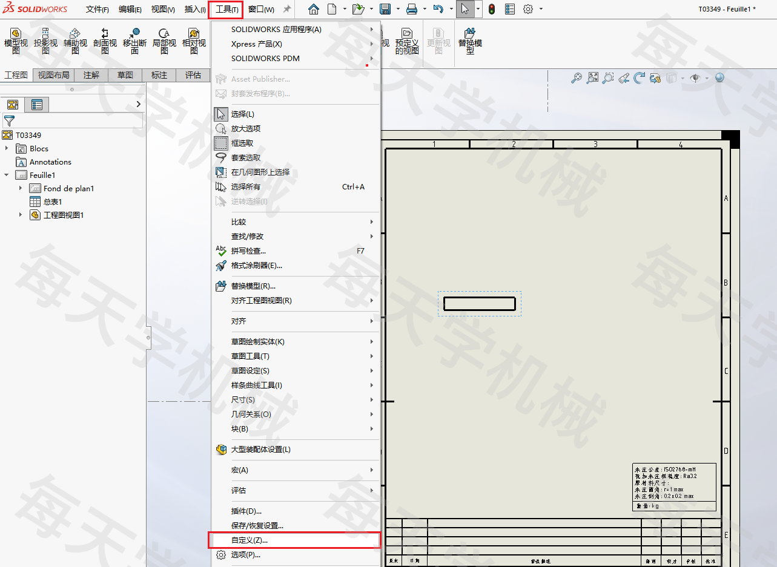Switch to the FeatureManager design tree tab icon
Viewport: 777px width, 567px height.
[12, 105]
